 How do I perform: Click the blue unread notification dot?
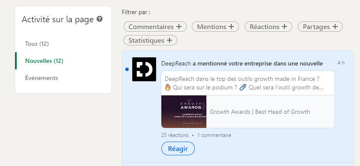[127, 69]
